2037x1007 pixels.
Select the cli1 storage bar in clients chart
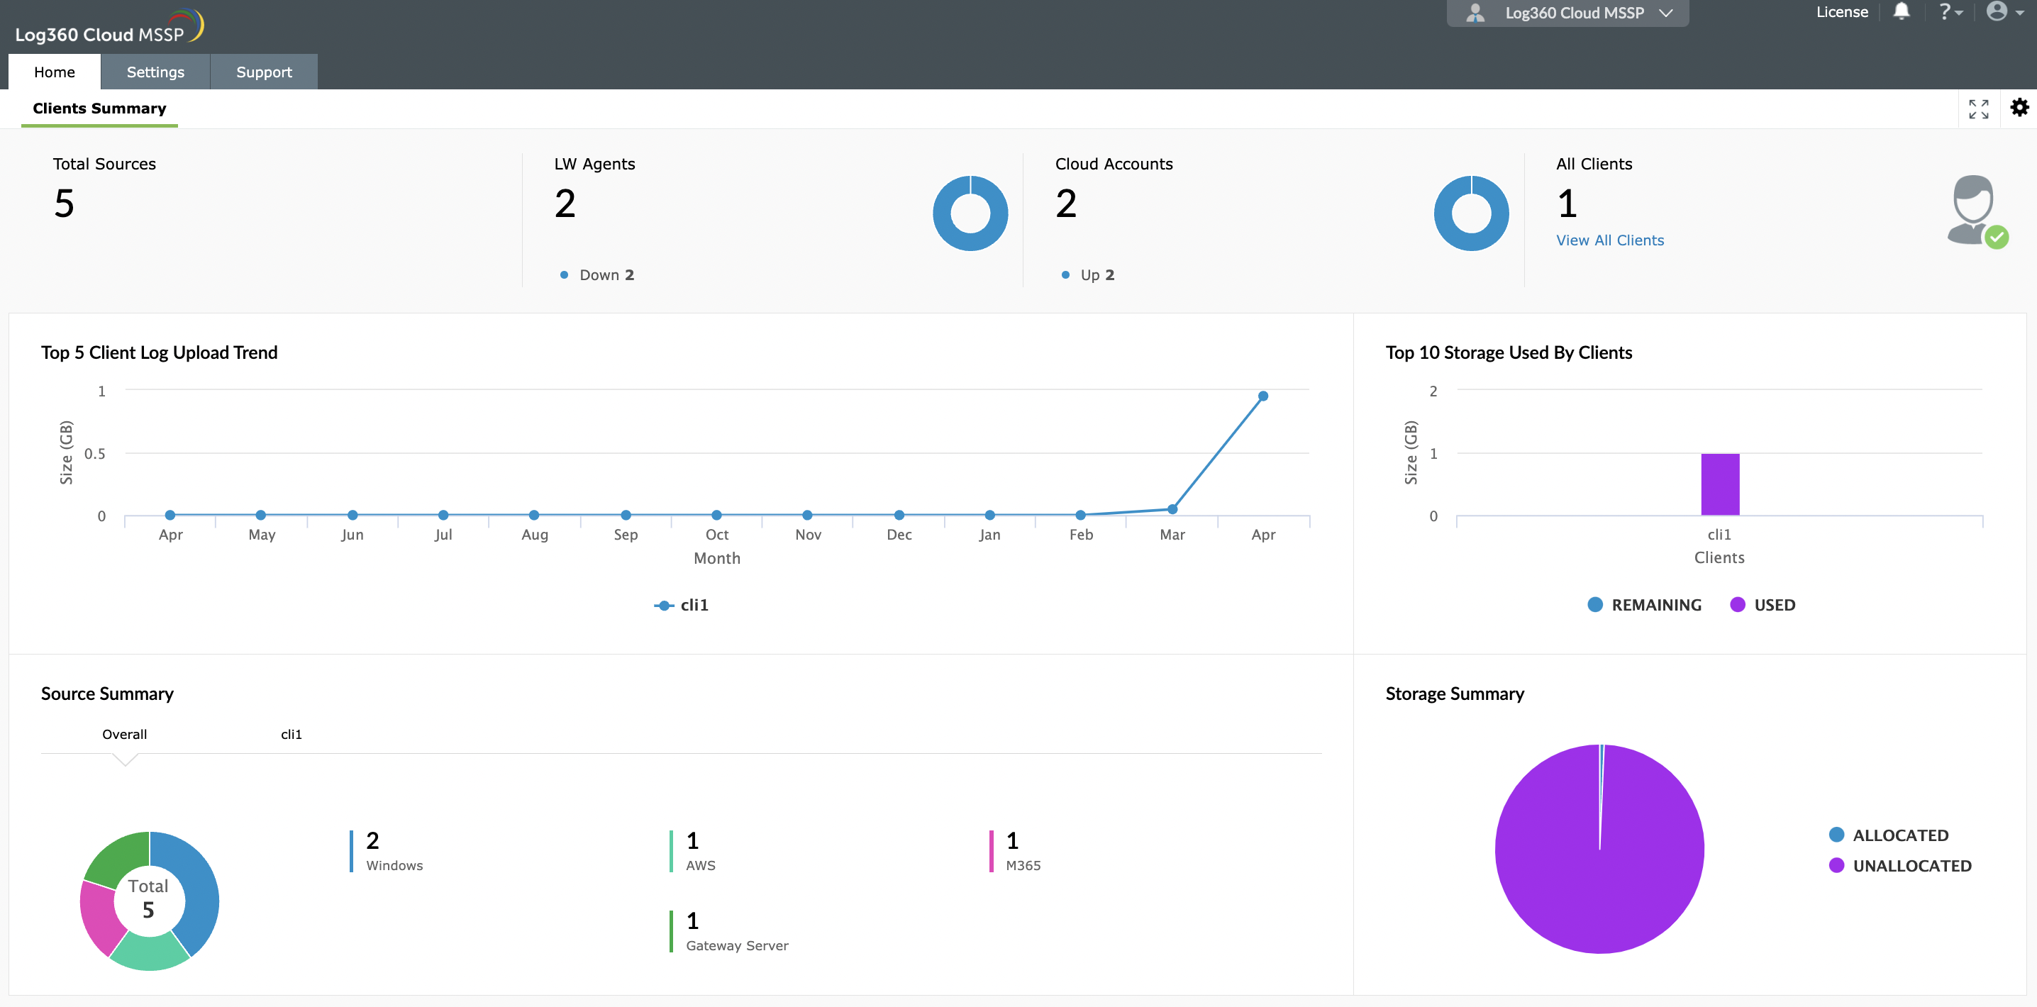pos(1720,483)
